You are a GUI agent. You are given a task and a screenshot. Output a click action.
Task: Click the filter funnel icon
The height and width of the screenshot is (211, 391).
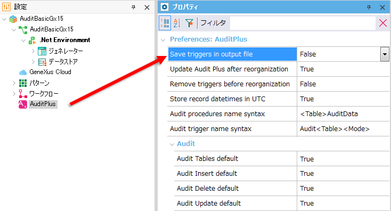pos(190,23)
